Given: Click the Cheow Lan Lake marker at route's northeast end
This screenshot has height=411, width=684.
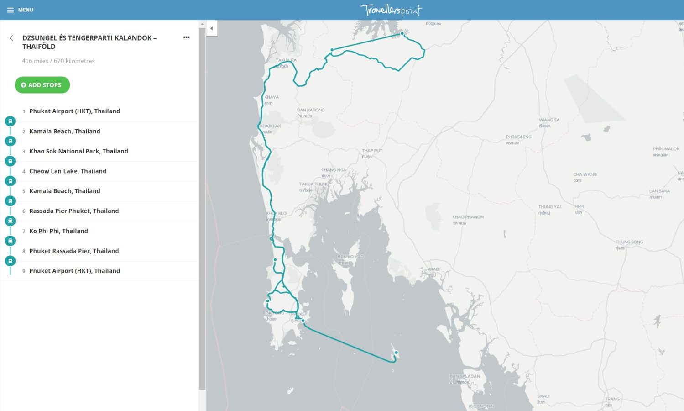Looking at the screenshot, I should coord(402,33).
